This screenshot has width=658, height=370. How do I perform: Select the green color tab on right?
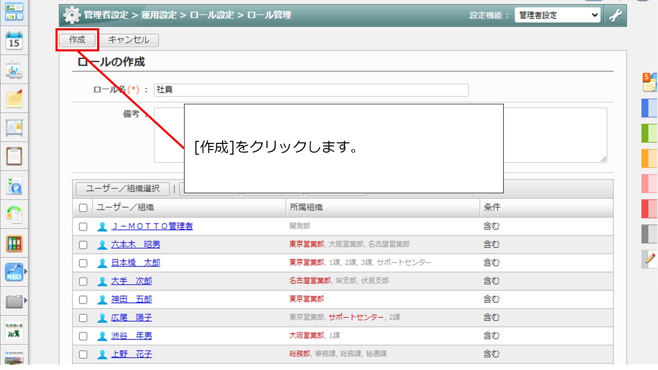pyautogui.click(x=649, y=133)
